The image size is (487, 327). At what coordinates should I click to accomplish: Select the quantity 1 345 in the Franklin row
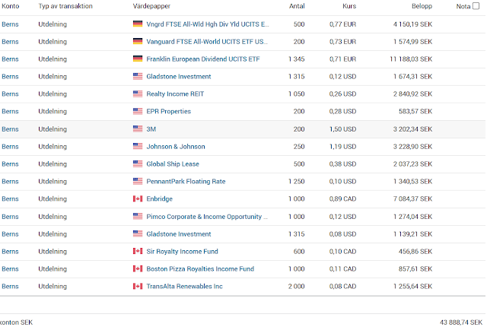(297, 59)
